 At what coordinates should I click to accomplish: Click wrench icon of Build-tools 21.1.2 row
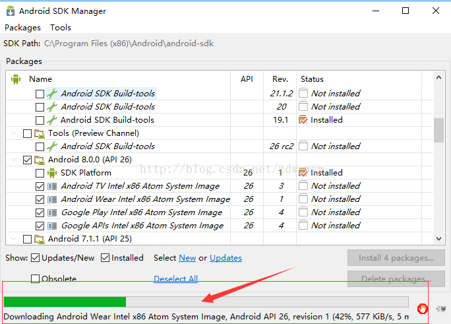pyautogui.click(x=52, y=94)
